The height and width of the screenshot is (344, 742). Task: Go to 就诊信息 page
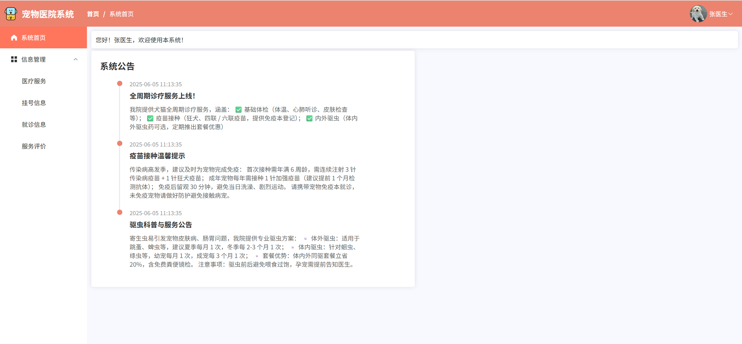coord(34,125)
